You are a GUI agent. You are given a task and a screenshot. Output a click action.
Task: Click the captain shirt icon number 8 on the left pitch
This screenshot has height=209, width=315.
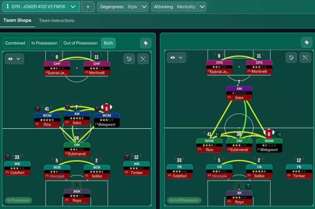coord(106,108)
